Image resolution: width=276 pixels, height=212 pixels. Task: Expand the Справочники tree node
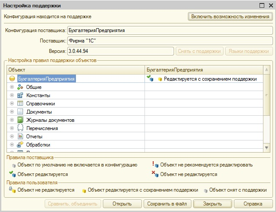12,104
